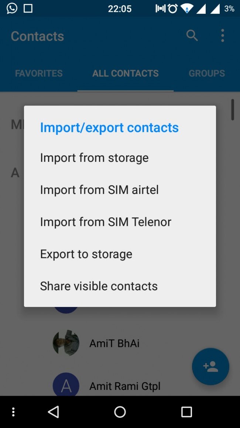The image size is (240, 428).
Task: Open the three-dot overflow menu
Action: [222, 36]
